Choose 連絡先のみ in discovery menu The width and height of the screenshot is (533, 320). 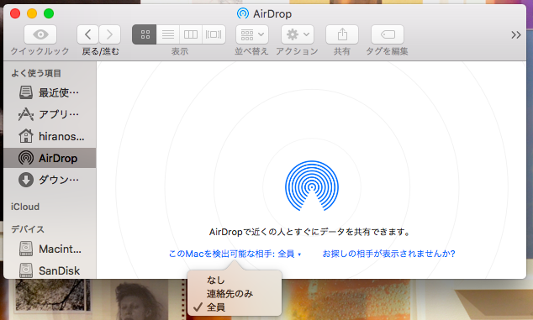pyautogui.click(x=235, y=293)
